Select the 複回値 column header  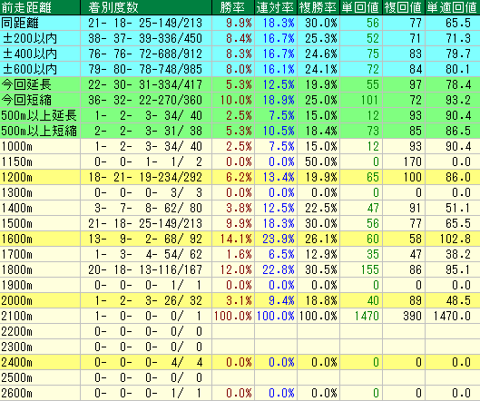pos(404,7)
